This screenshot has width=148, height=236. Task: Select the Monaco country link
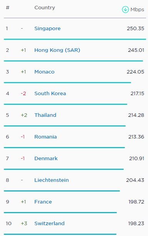coord(44,72)
